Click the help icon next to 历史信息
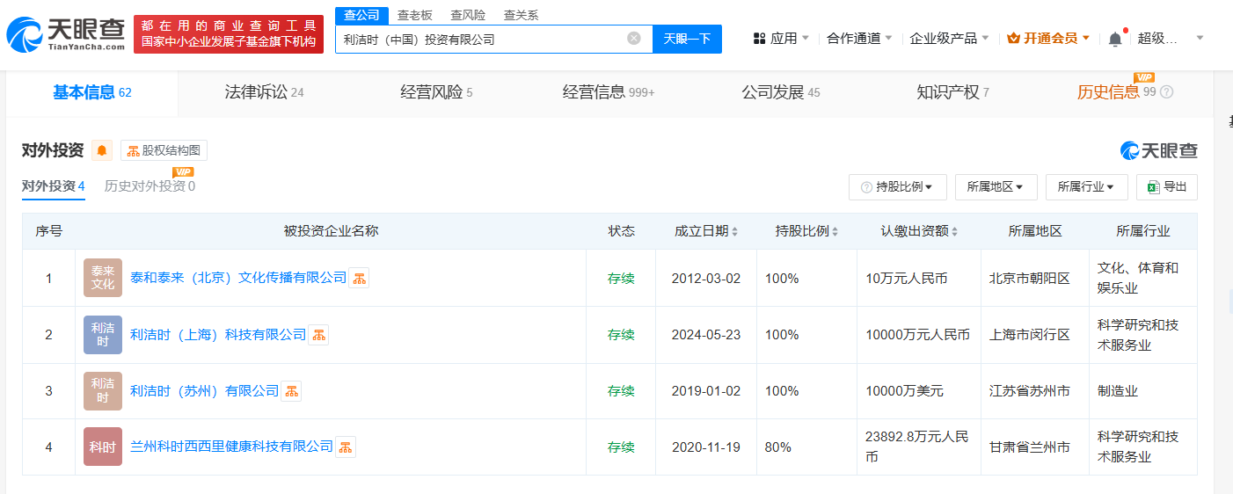Viewport: 1233px width, 494px height. tap(1167, 92)
